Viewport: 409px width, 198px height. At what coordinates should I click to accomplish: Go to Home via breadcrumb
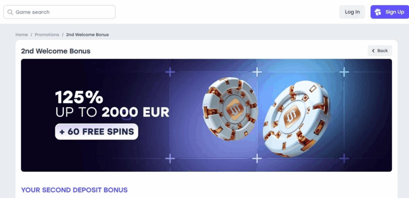[x=22, y=35]
